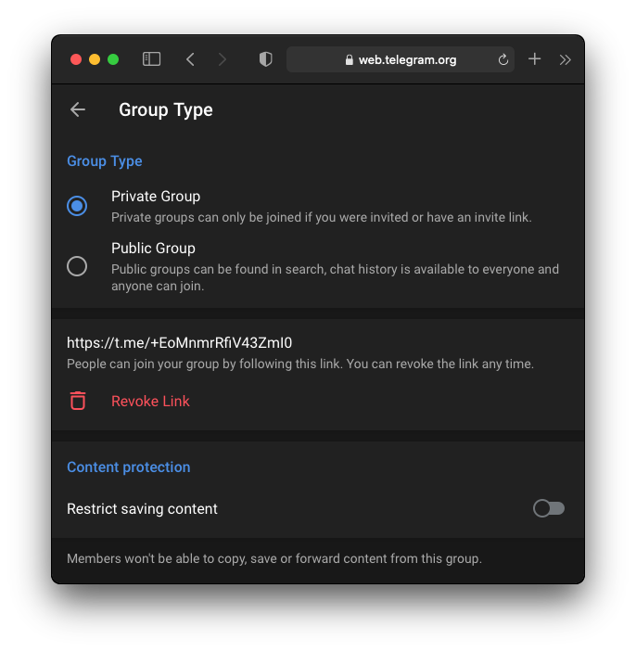Click the members copy restriction note
The height and width of the screenshot is (652, 636).
(x=274, y=558)
